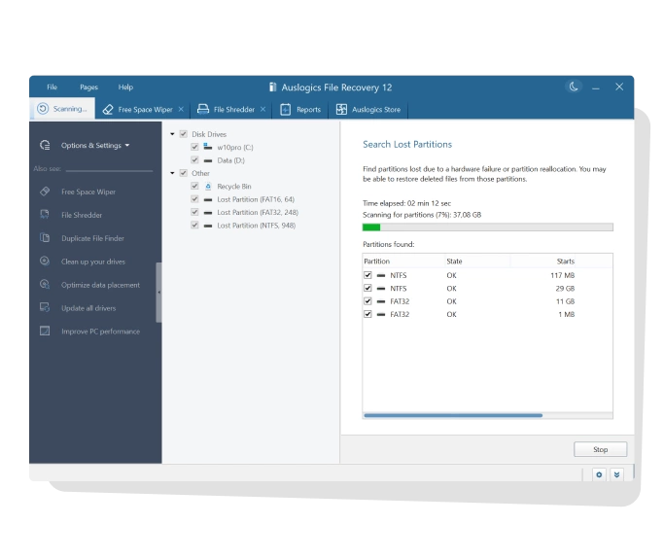Toggle Lost Partition (FAT32, 248) checkbox

(194, 212)
